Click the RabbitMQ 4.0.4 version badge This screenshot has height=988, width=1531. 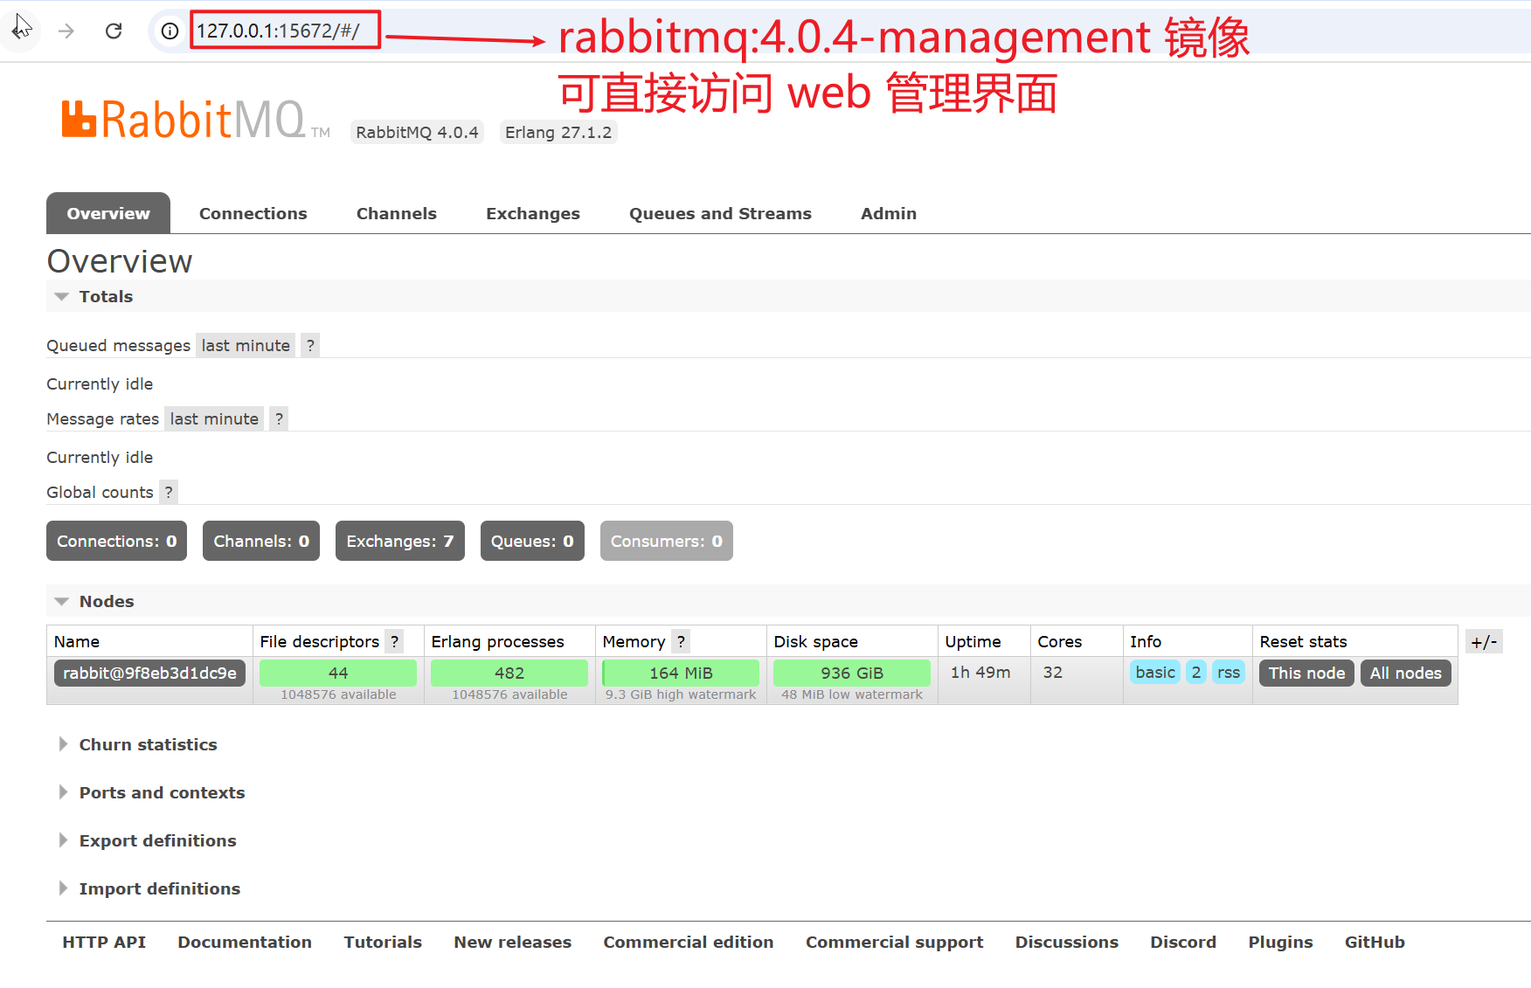click(417, 132)
